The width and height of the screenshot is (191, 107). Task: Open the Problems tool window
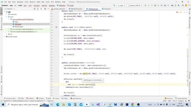coord(30,98)
